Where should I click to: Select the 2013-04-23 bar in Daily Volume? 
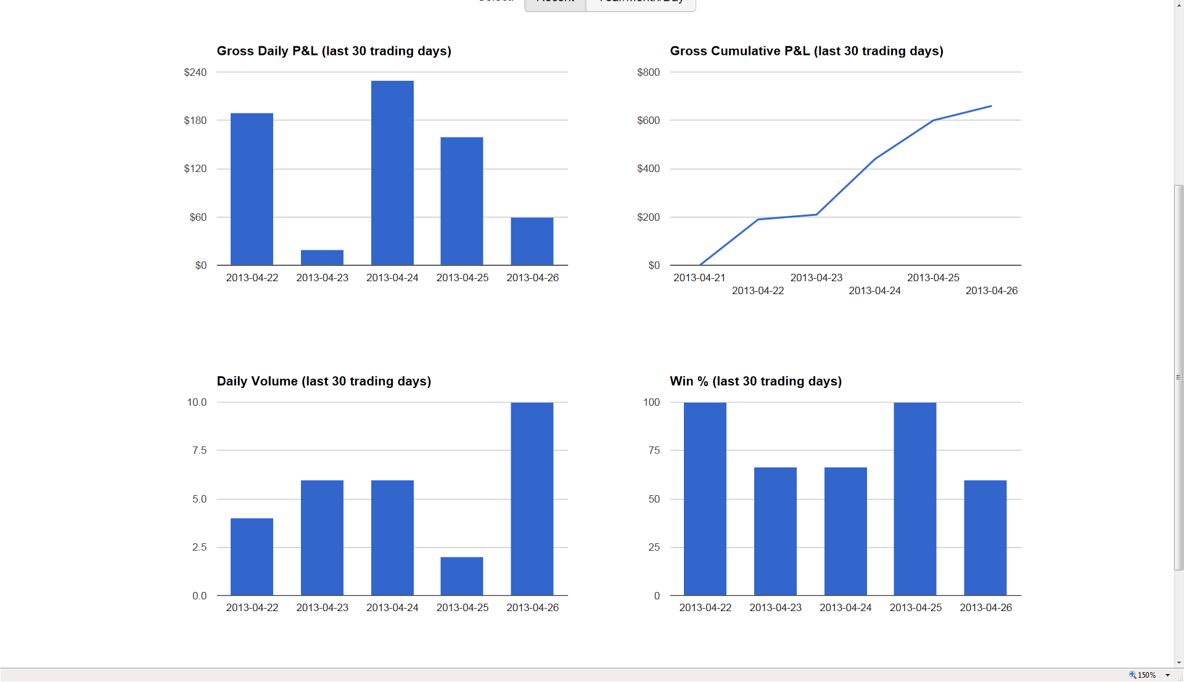click(x=322, y=538)
